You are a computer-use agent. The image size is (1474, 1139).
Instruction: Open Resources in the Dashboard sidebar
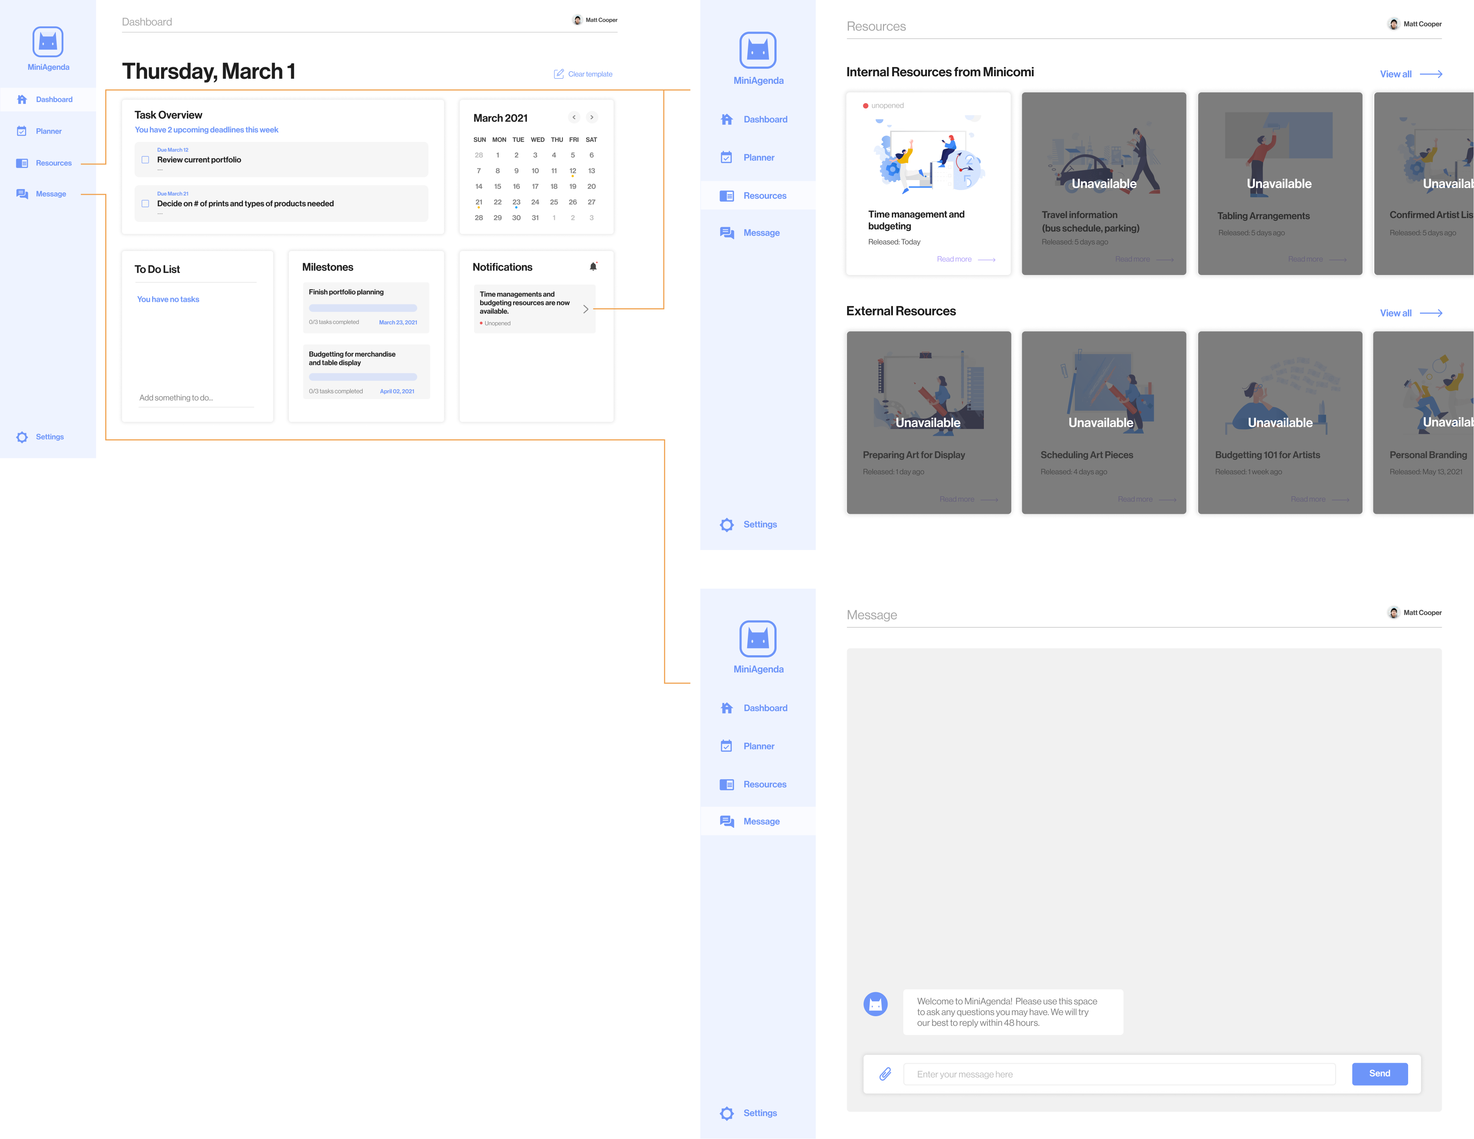53,163
